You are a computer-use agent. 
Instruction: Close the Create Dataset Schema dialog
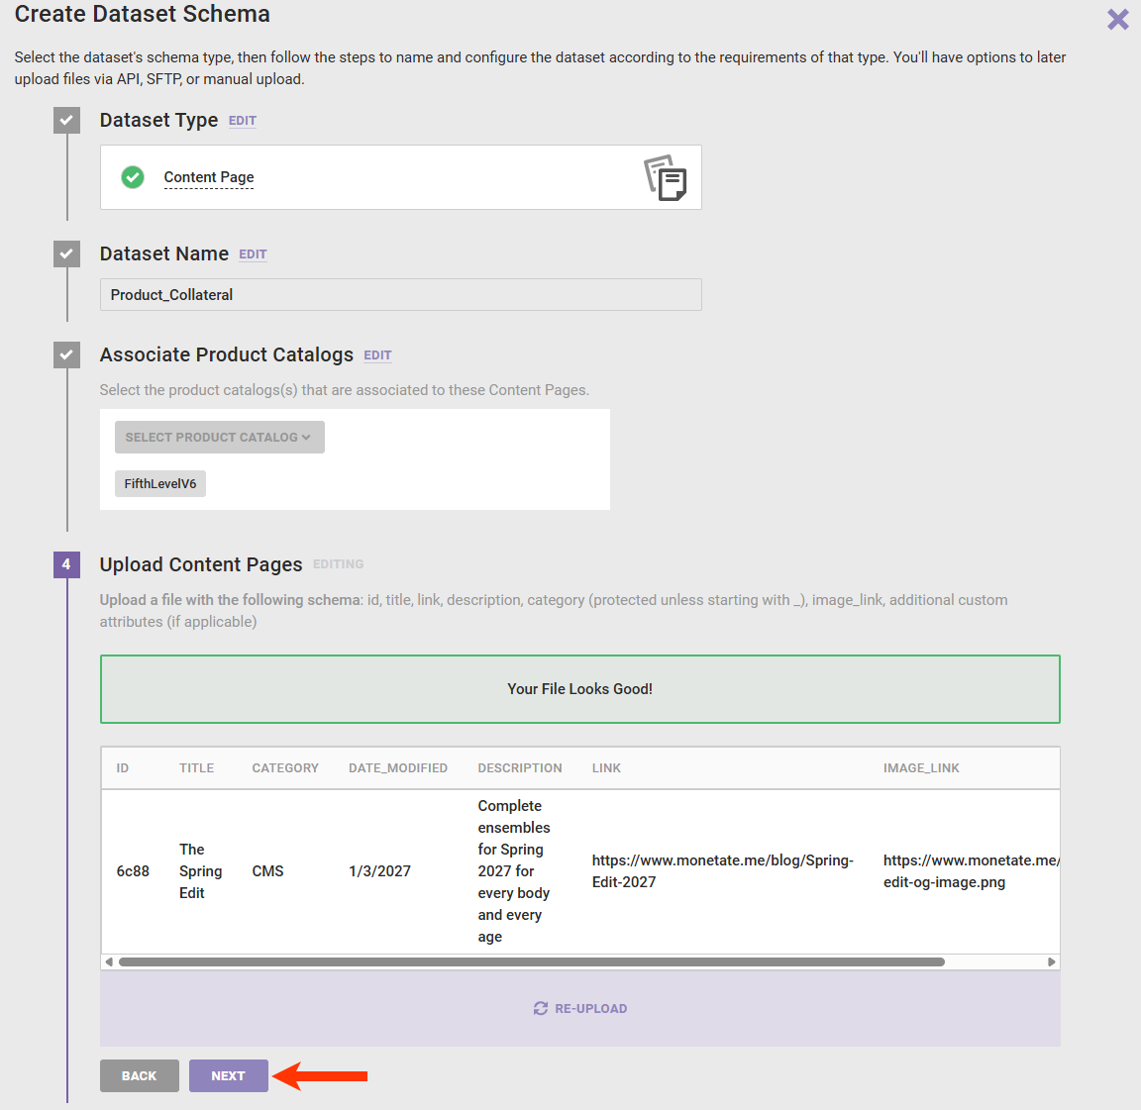tap(1117, 20)
